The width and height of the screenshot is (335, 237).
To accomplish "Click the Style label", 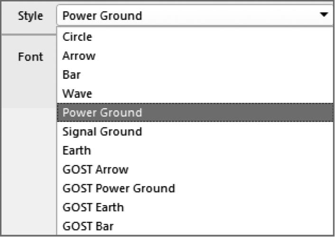I will click(x=30, y=16).
